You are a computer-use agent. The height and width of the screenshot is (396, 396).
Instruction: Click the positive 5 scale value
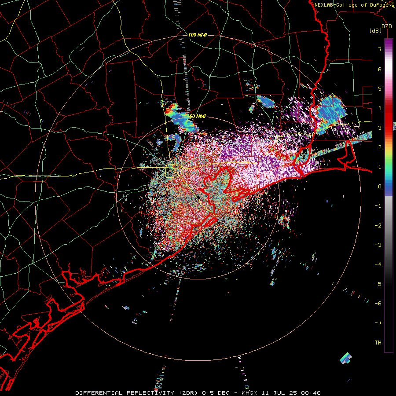[380, 88]
